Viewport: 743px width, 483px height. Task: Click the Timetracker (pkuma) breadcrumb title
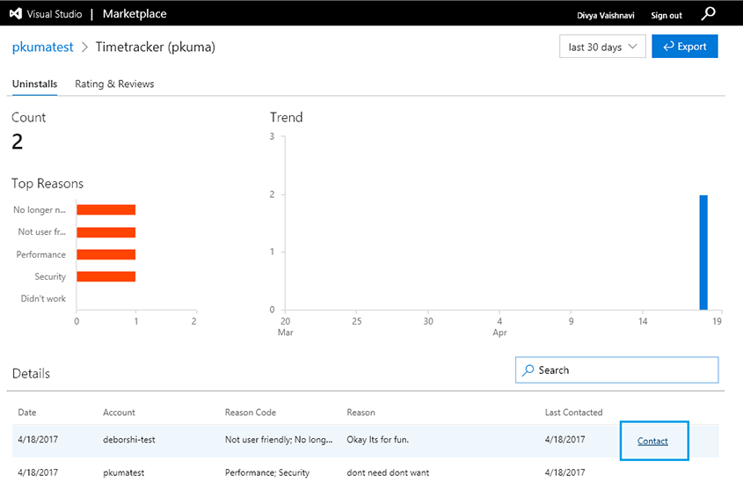[156, 47]
